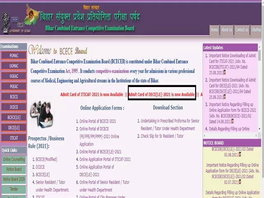Open BCECE[LE] prospectus link
Viewport: 264px width, 198px height.
[42, 174]
